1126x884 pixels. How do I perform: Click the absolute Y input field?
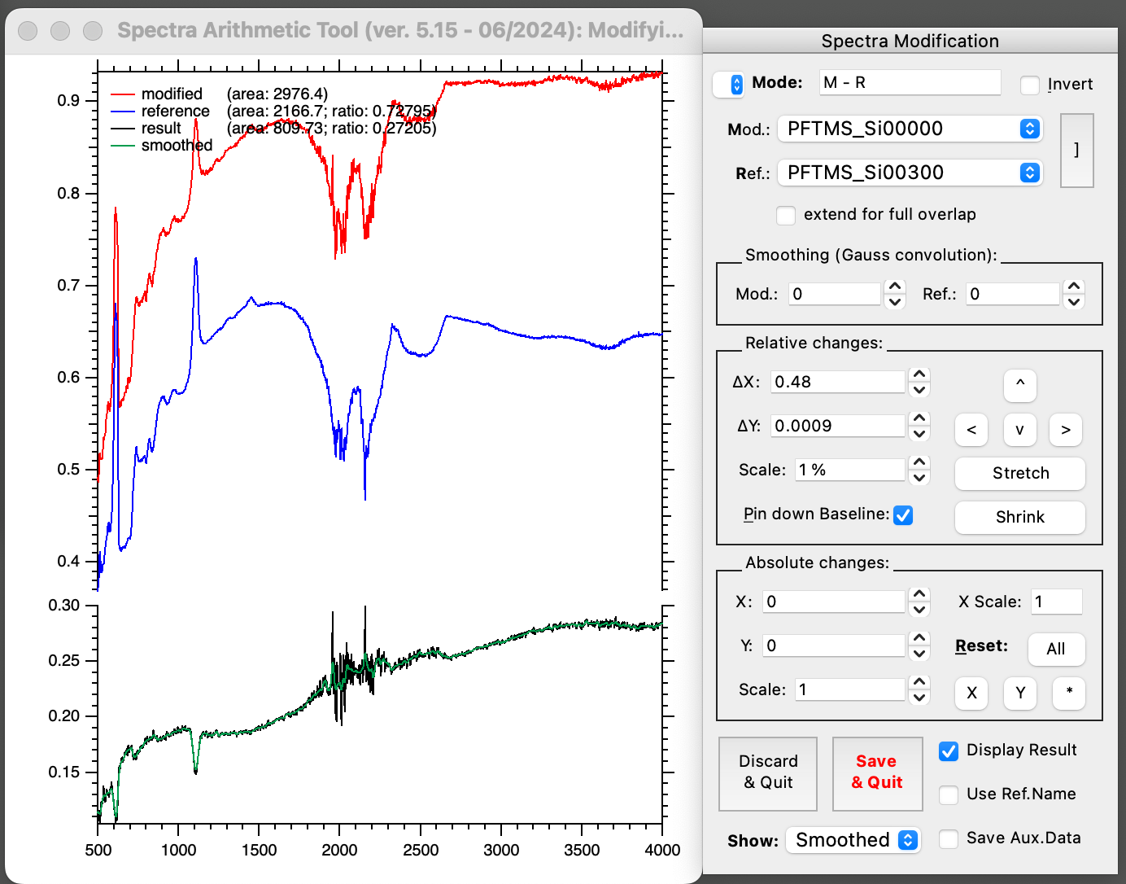click(x=834, y=645)
